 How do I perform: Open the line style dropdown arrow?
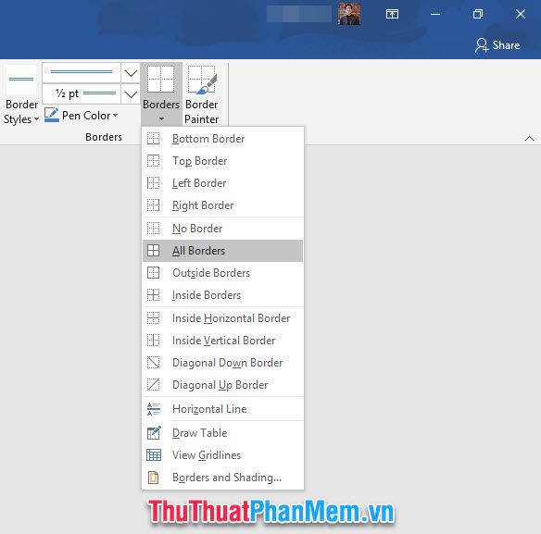131,73
